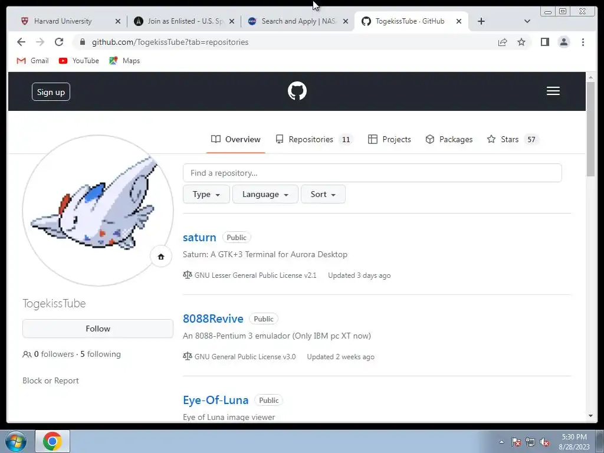Image resolution: width=604 pixels, height=453 pixels.
Task: Open the Language filter dropdown
Action: pos(265,194)
